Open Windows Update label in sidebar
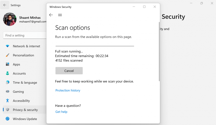 coord(25,119)
